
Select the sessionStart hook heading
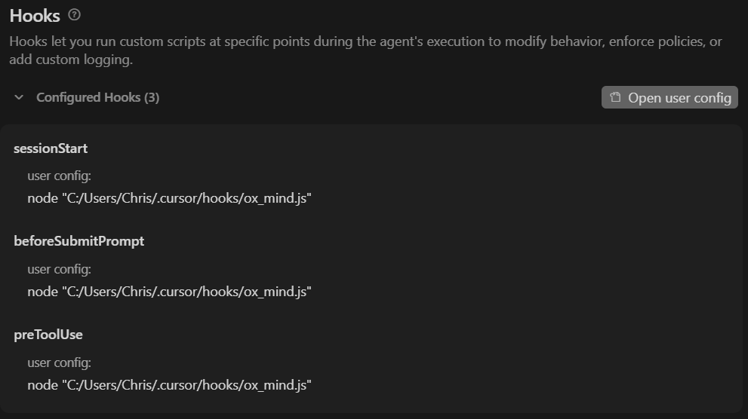(x=51, y=148)
